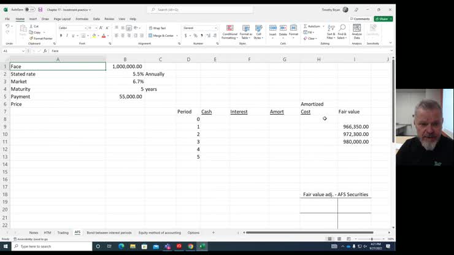The width and height of the screenshot is (454, 255).
Task: Open the HTM worksheet tab
Action: point(47,233)
